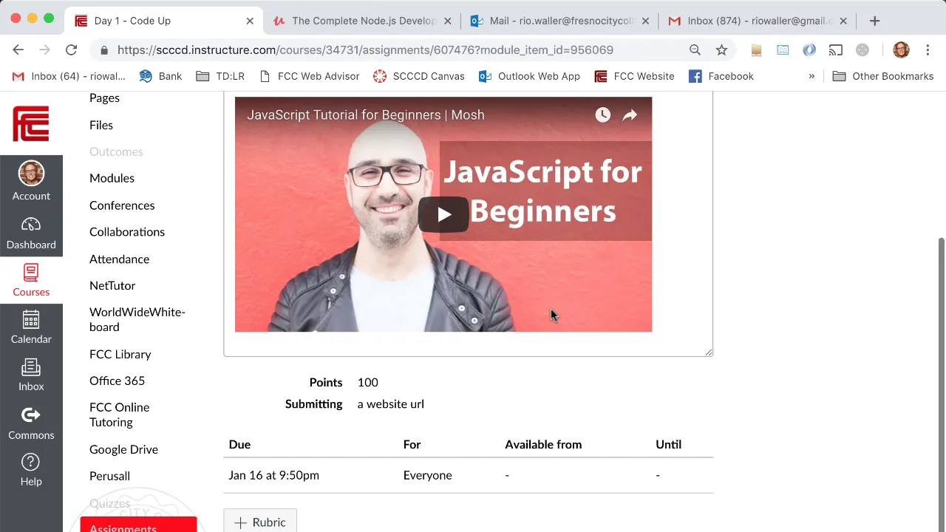This screenshot has height=532, width=946.
Task: Open Assignments in the course menu
Action: tap(138, 525)
